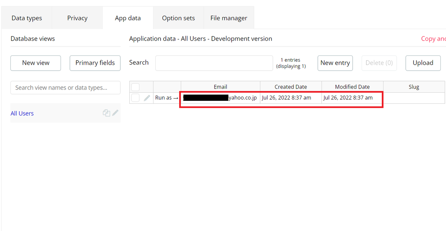Click the Application data - All Users heading

(x=201, y=39)
